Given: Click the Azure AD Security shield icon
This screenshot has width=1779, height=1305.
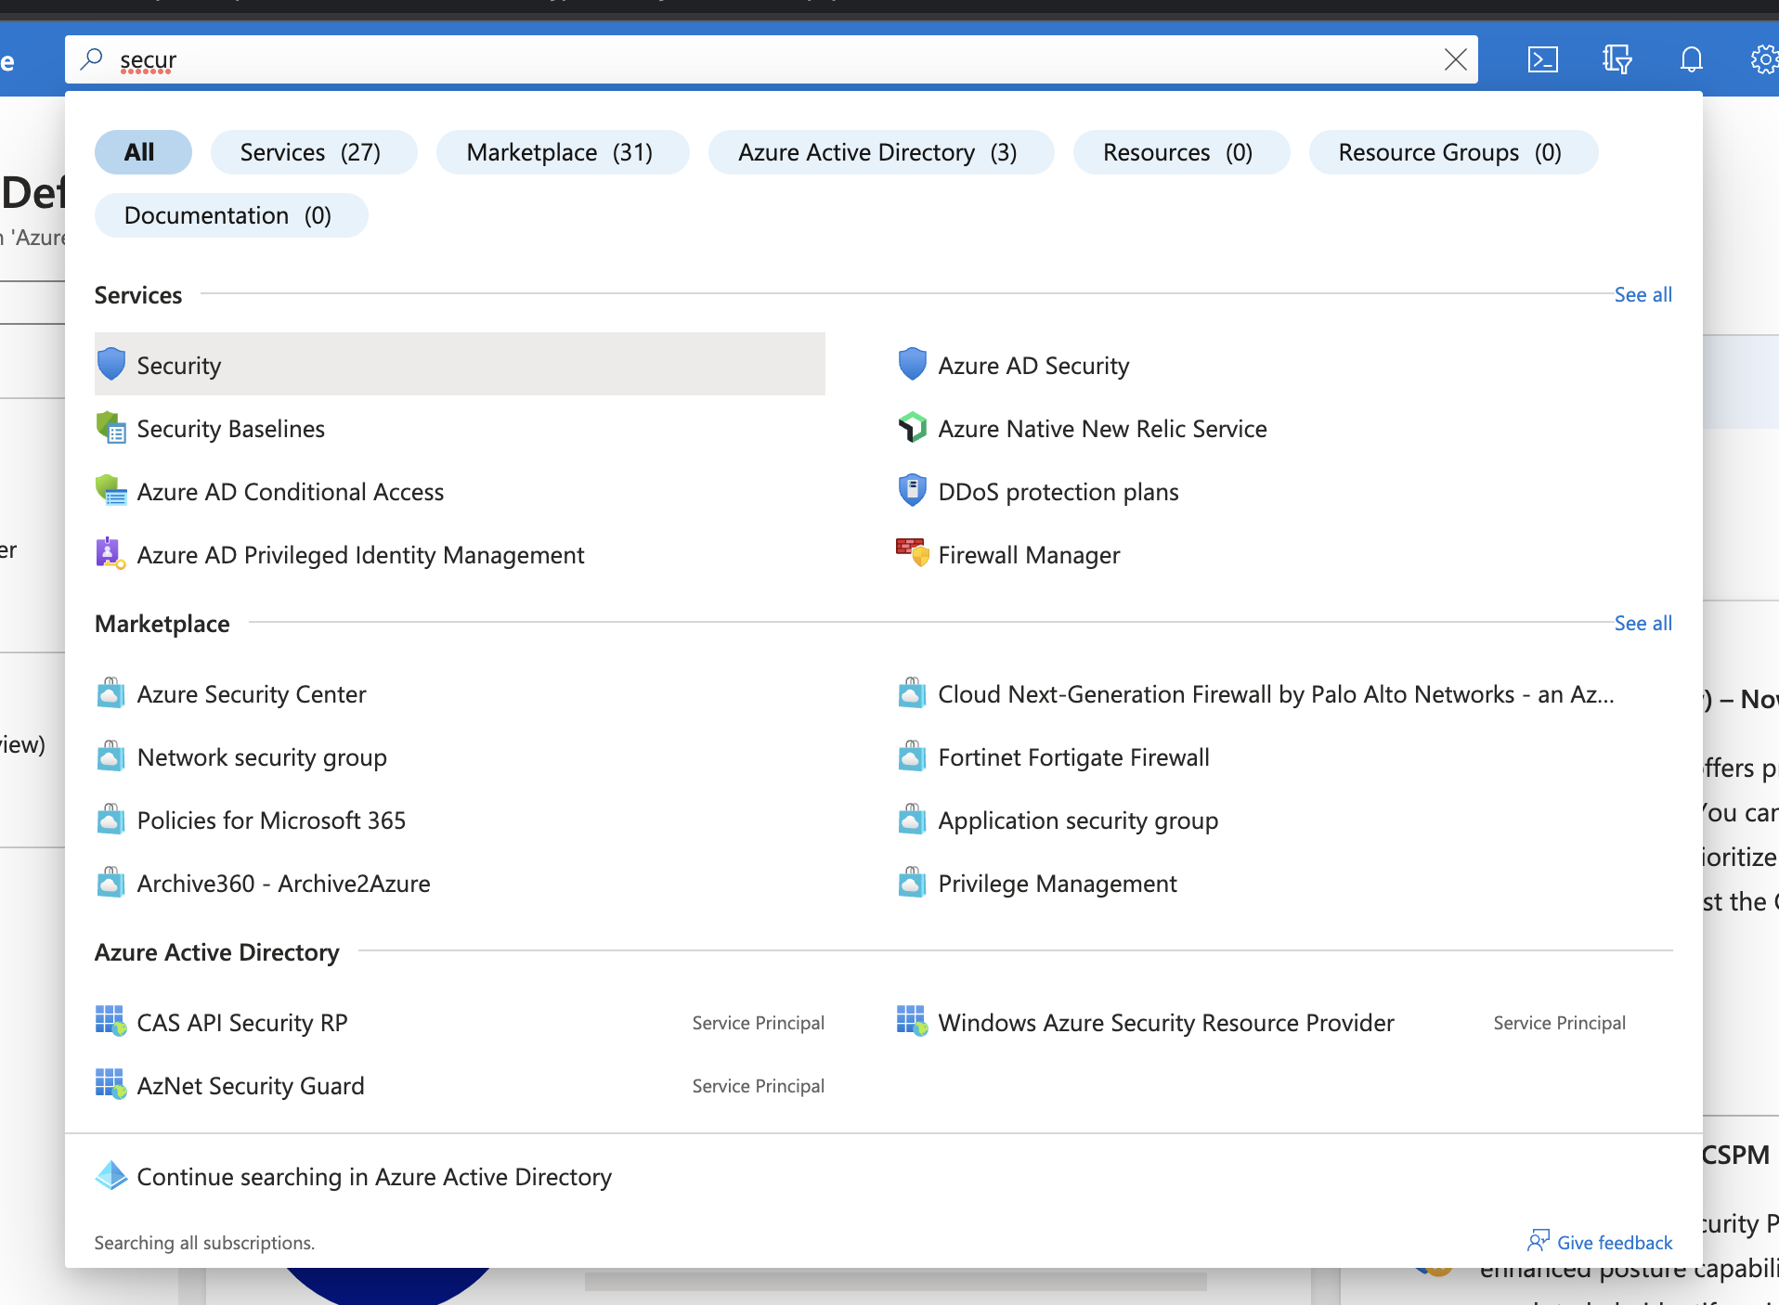Looking at the screenshot, I should tap(913, 364).
